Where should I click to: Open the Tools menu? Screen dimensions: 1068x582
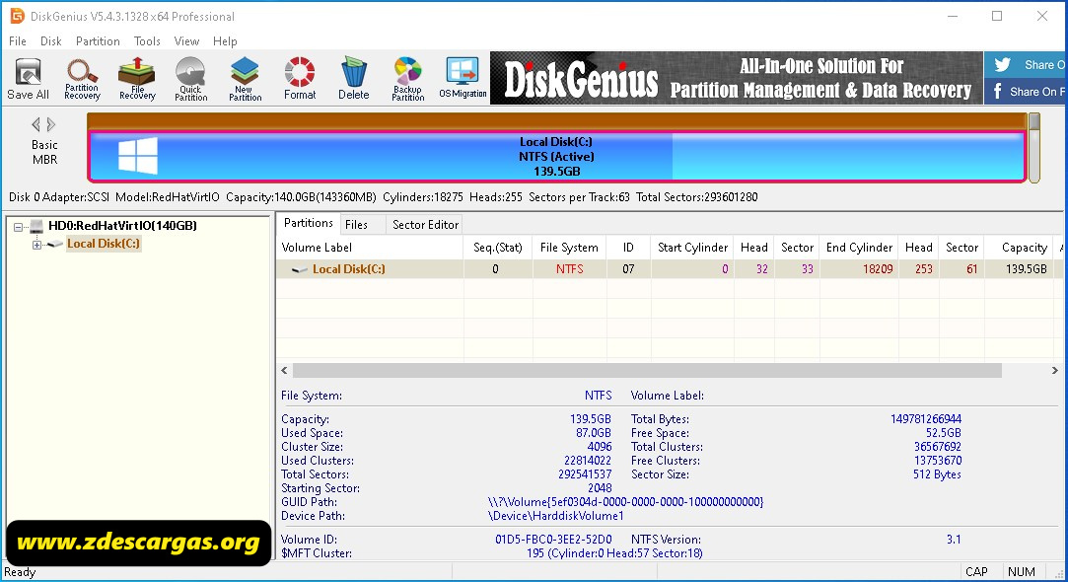[147, 40]
